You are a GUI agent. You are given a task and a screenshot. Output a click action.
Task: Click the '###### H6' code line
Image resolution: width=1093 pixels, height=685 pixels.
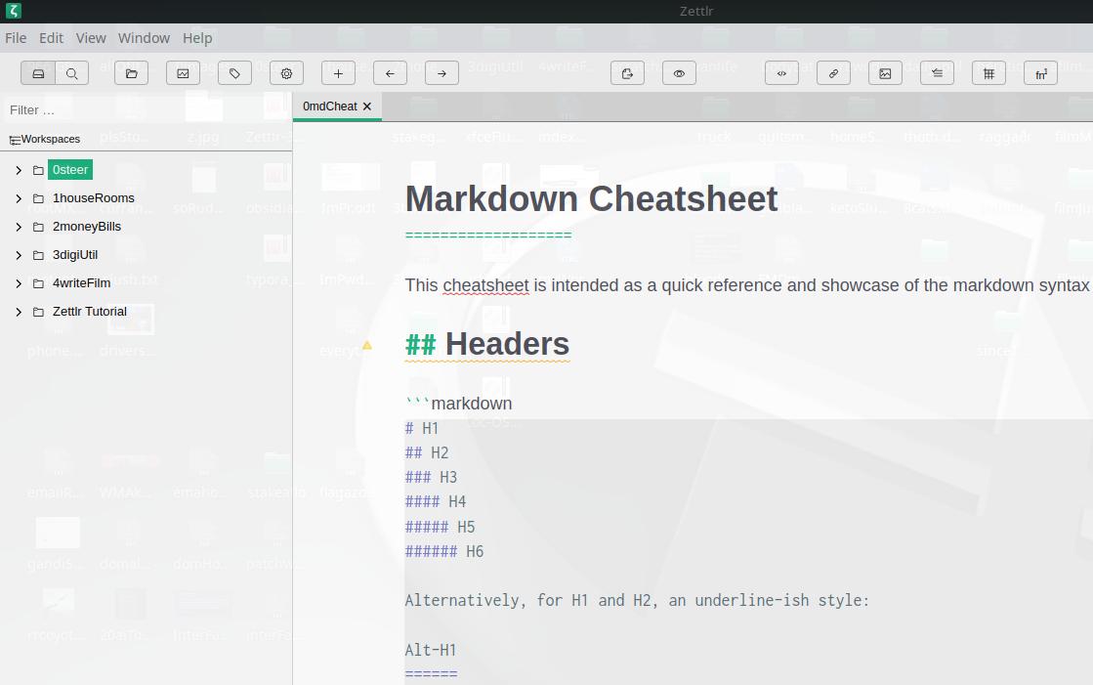pyautogui.click(x=444, y=551)
